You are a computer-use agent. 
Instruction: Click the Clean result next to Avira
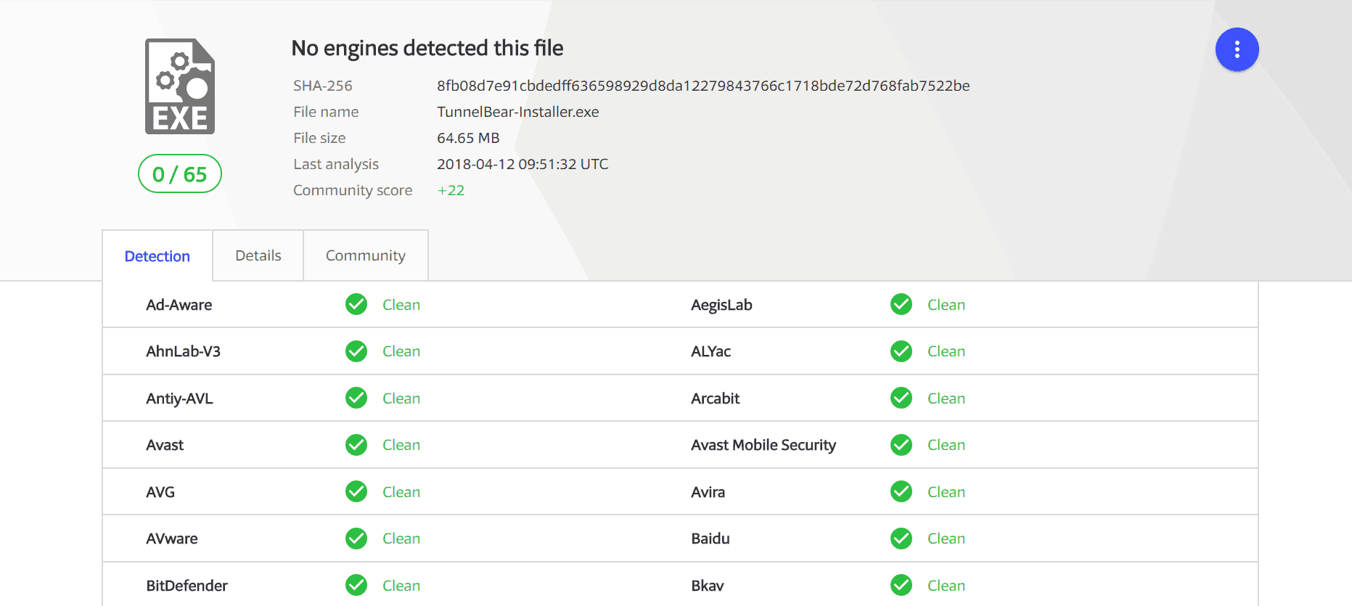(x=946, y=492)
